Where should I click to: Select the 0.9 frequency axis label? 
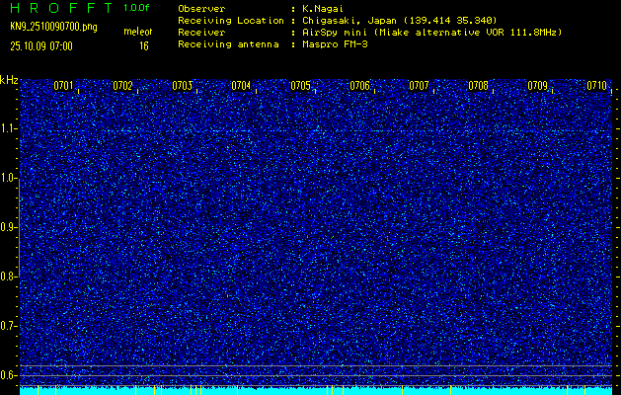9,227
